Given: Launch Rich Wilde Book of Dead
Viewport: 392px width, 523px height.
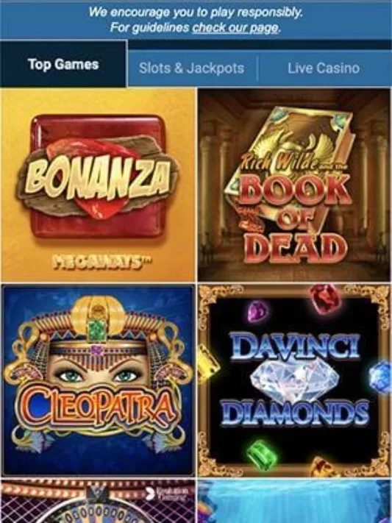Looking at the screenshot, I should [x=293, y=185].
